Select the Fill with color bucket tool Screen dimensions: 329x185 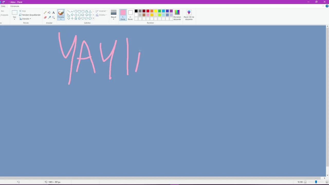tap(49, 13)
